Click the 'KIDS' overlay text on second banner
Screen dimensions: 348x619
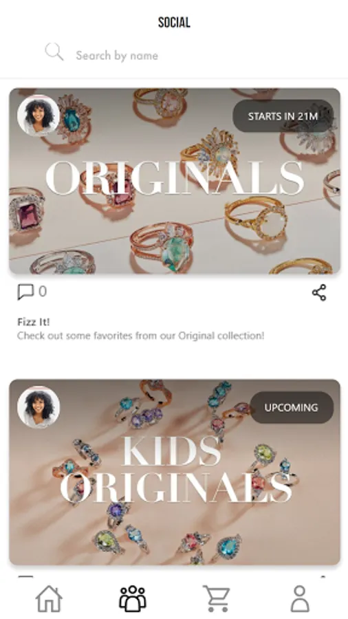(x=172, y=451)
